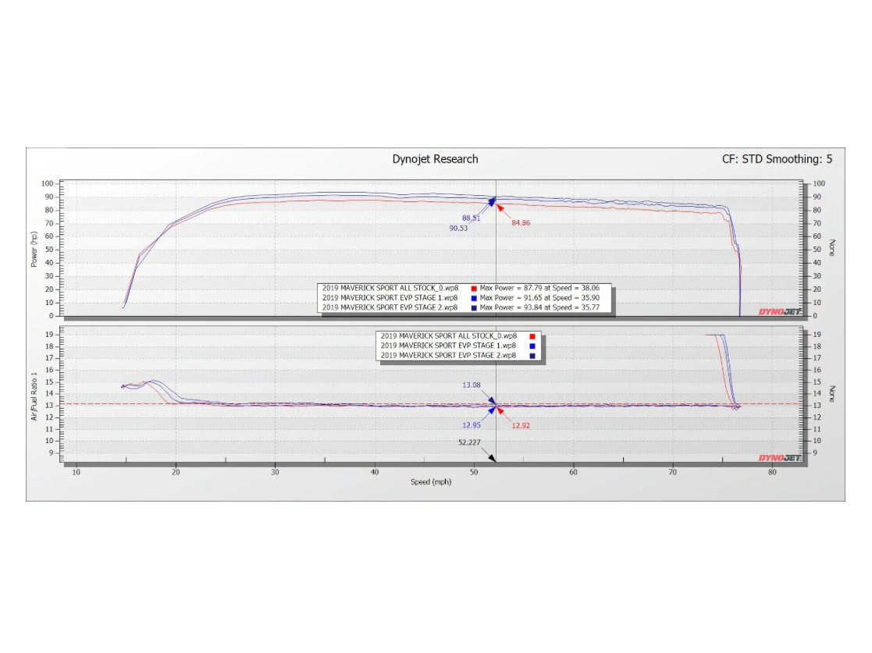Select the red arrow marker near 84.86
Viewport: 872px width, 653px height.
click(x=500, y=208)
